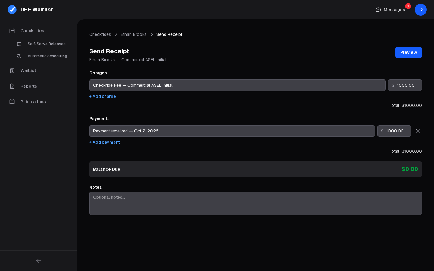The height and width of the screenshot is (271, 434).
Task: Click the DPE Waitlist title text
Action: pyautogui.click(x=37, y=10)
